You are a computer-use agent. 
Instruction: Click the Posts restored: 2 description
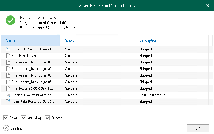pyautogui.click(x=152, y=95)
